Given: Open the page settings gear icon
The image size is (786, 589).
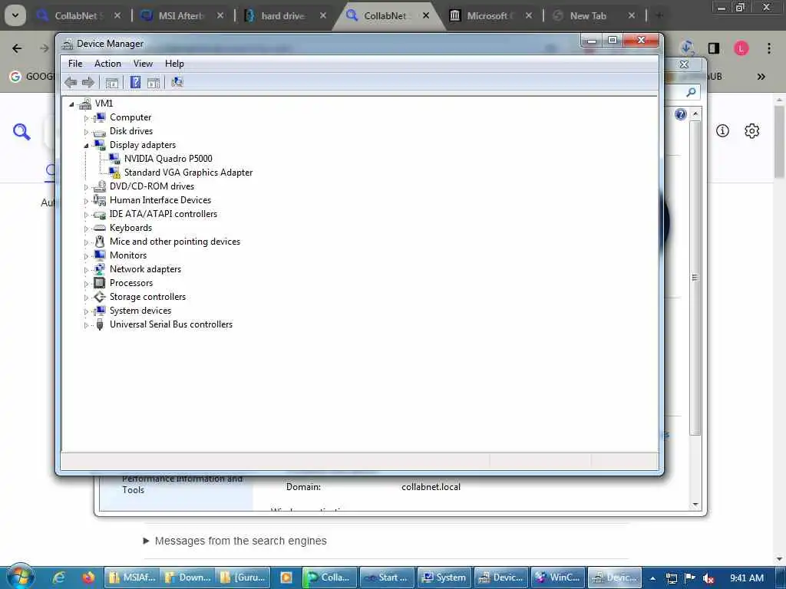Looking at the screenshot, I should tap(751, 131).
